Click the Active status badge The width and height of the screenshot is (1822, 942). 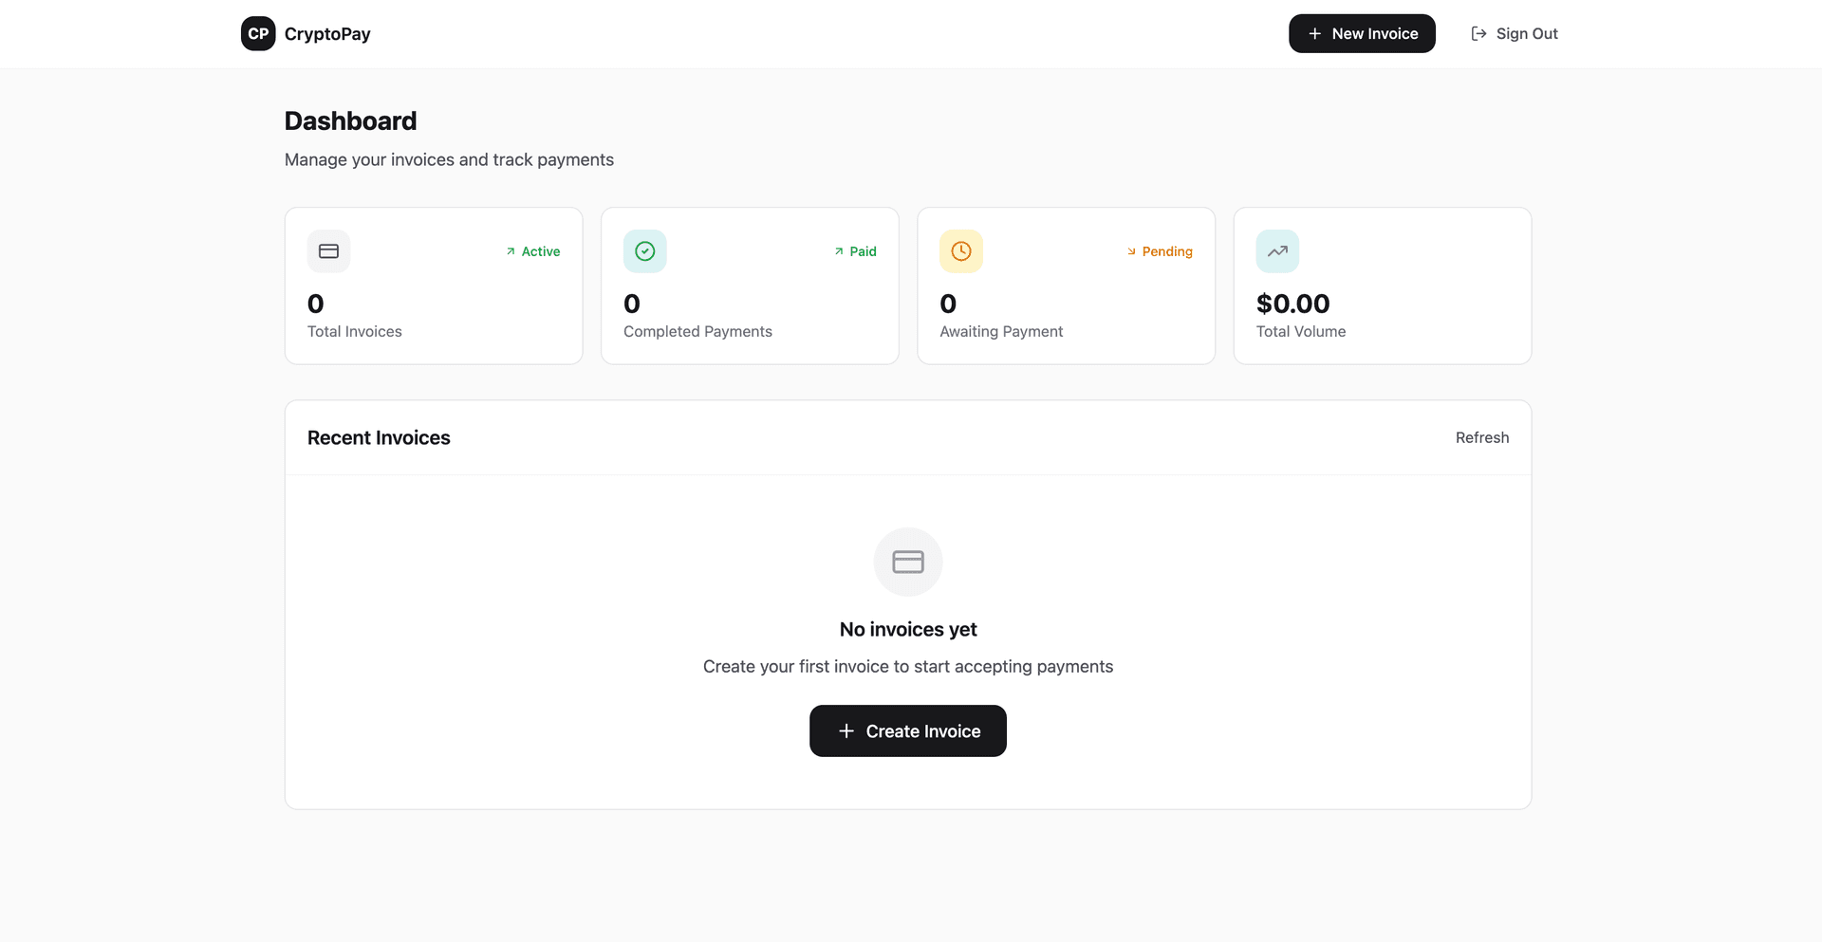pos(533,251)
